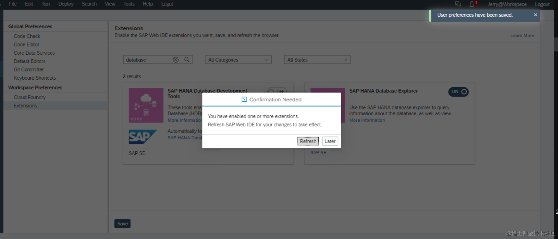This screenshot has width=558, height=239.
Task: Select Core Data Services preference
Action: click(34, 53)
